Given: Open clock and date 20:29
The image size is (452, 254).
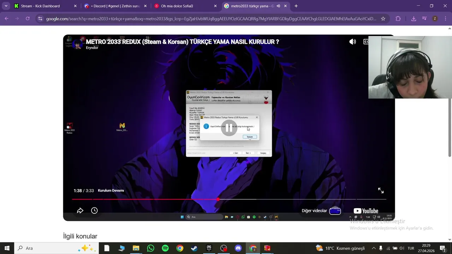Looking at the screenshot, I should [x=426, y=248].
